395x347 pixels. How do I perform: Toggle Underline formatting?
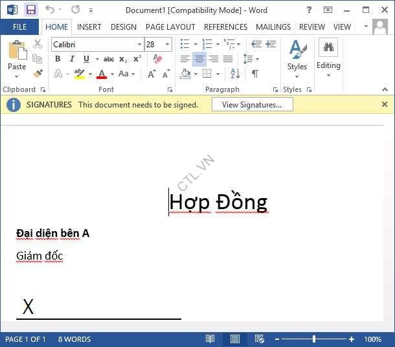coord(86,59)
